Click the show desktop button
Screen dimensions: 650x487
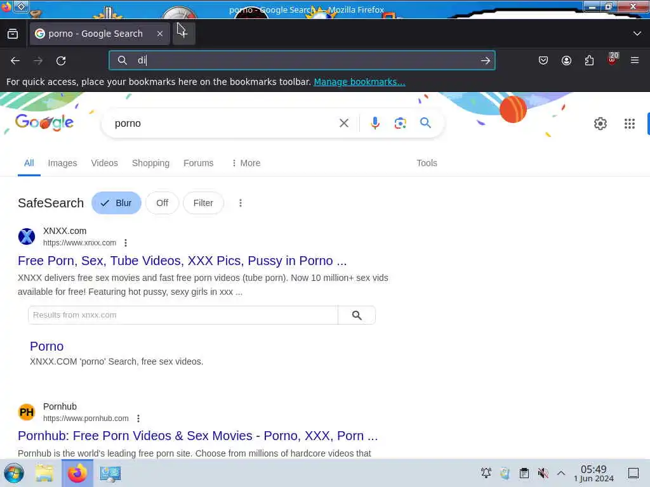633,473
